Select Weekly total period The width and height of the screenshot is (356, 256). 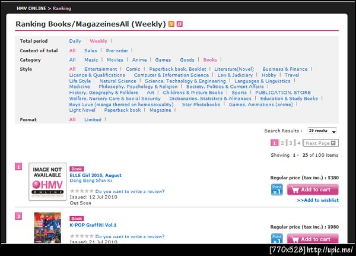98,41
